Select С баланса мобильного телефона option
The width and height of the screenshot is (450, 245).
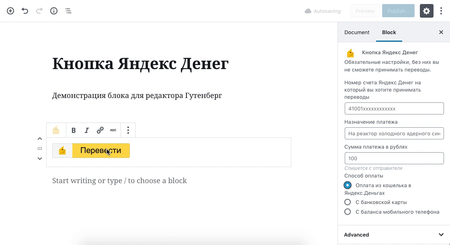pos(348,212)
